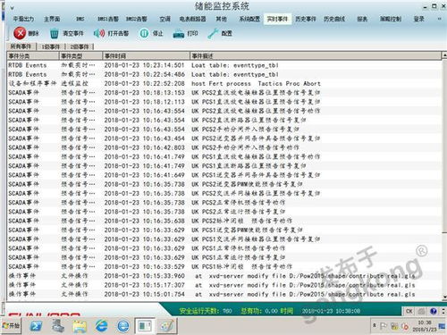Click the printer 打印 icon
This screenshot has width=447, height=335.
(x=179, y=34)
